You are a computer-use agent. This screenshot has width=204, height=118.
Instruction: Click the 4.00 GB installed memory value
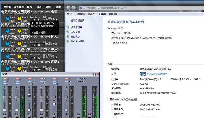point(144,84)
